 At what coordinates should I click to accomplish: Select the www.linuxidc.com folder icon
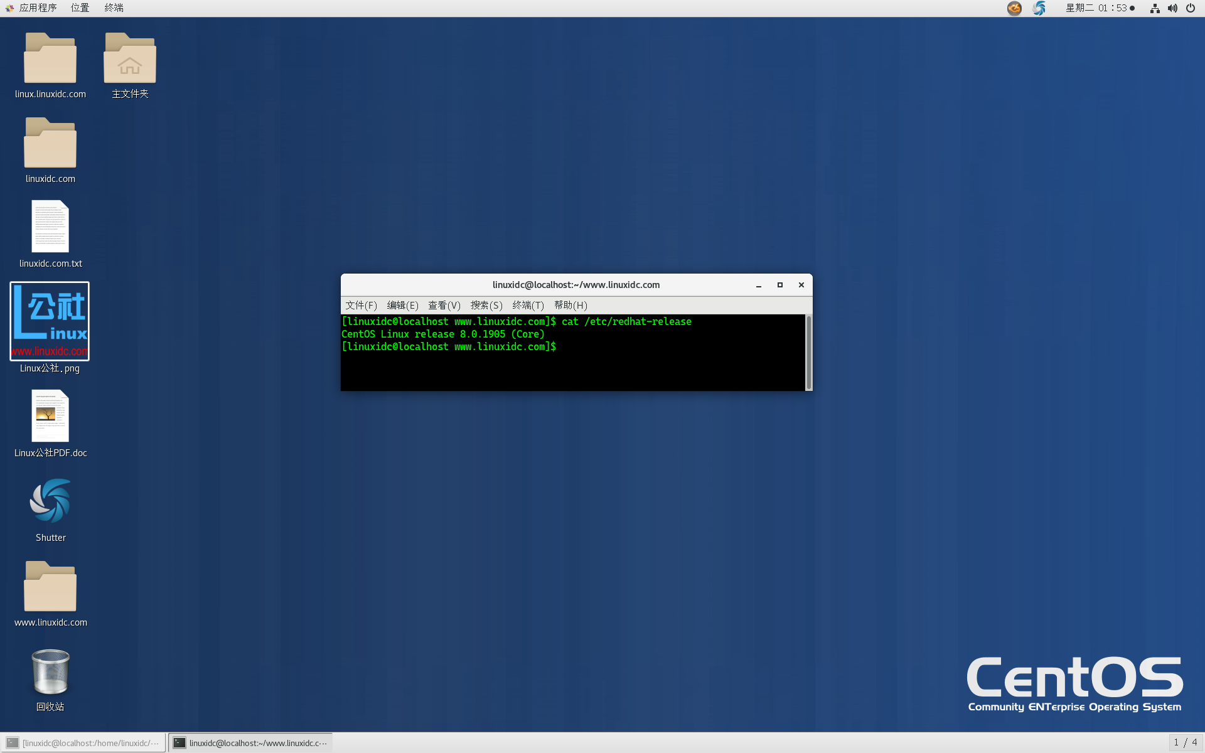(50, 586)
